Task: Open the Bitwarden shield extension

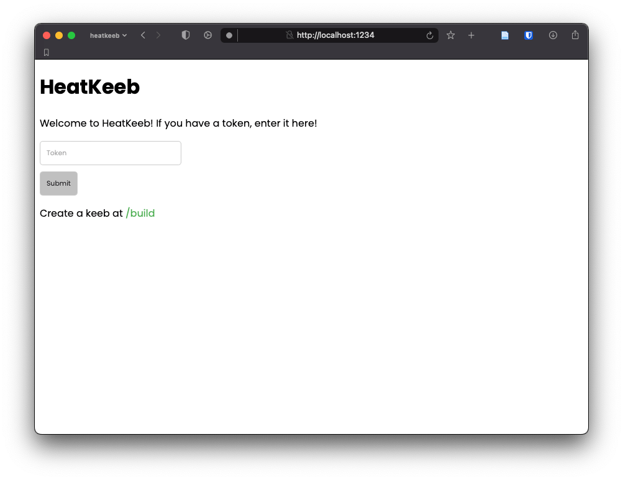Action: pyautogui.click(x=529, y=35)
